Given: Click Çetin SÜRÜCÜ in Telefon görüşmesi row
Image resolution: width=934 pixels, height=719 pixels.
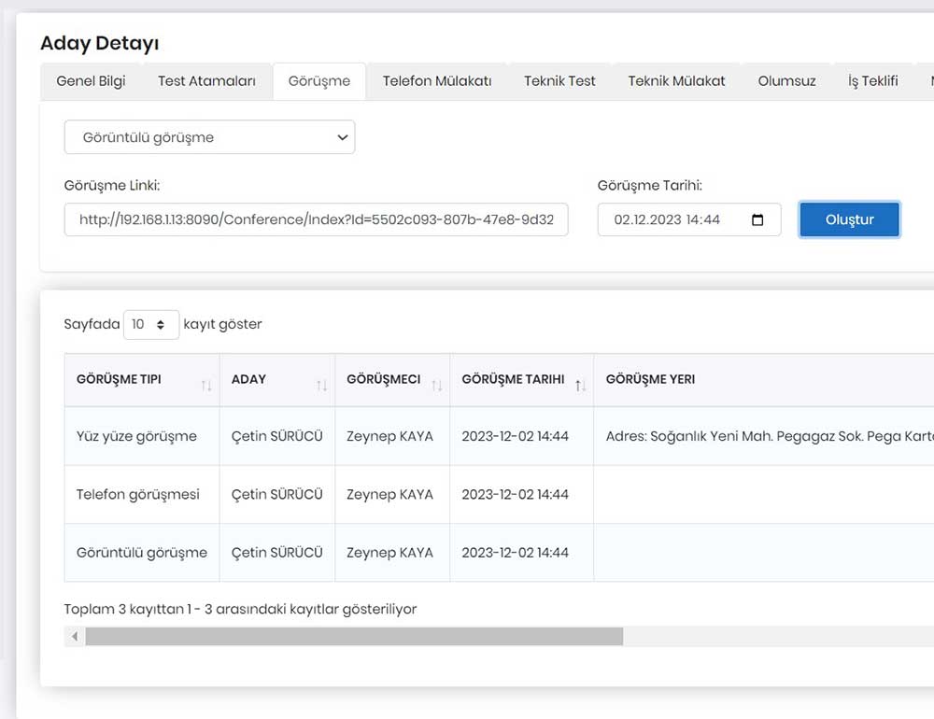Looking at the screenshot, I should point(277,494).
